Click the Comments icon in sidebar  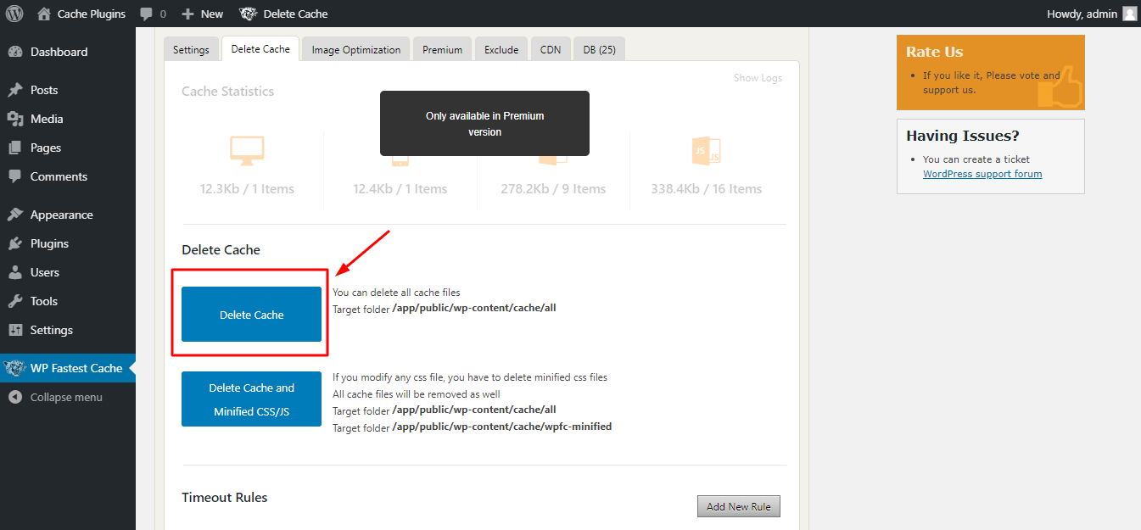click(15, 176)
